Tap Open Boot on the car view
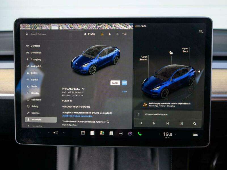 [185, 50]
